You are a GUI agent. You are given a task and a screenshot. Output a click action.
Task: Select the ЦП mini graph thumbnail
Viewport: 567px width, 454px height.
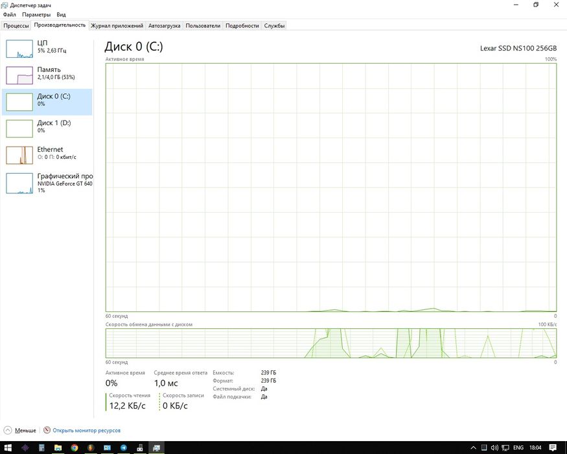coord(19,49)
